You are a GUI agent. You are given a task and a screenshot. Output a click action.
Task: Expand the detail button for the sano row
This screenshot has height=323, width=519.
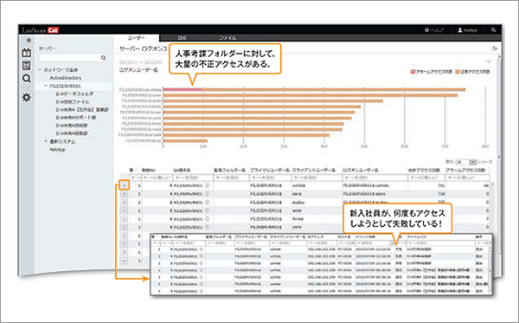pos(124,194)
